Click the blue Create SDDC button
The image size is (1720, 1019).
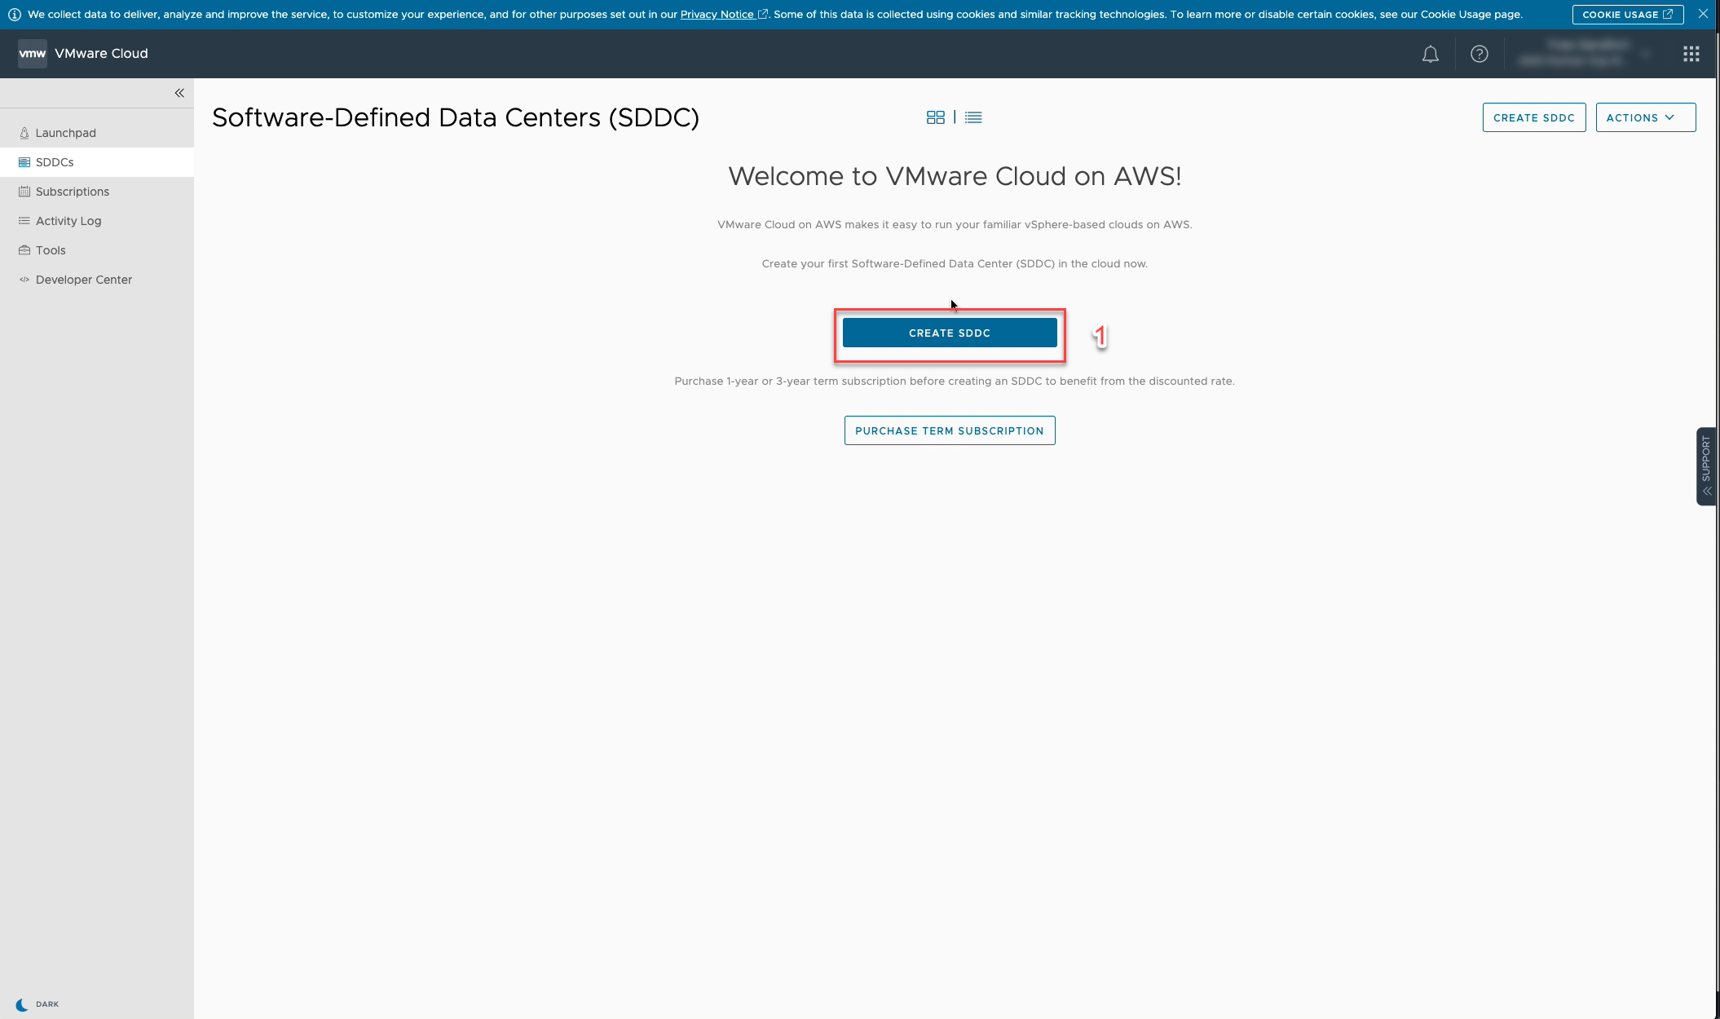(x=950, y=333)
